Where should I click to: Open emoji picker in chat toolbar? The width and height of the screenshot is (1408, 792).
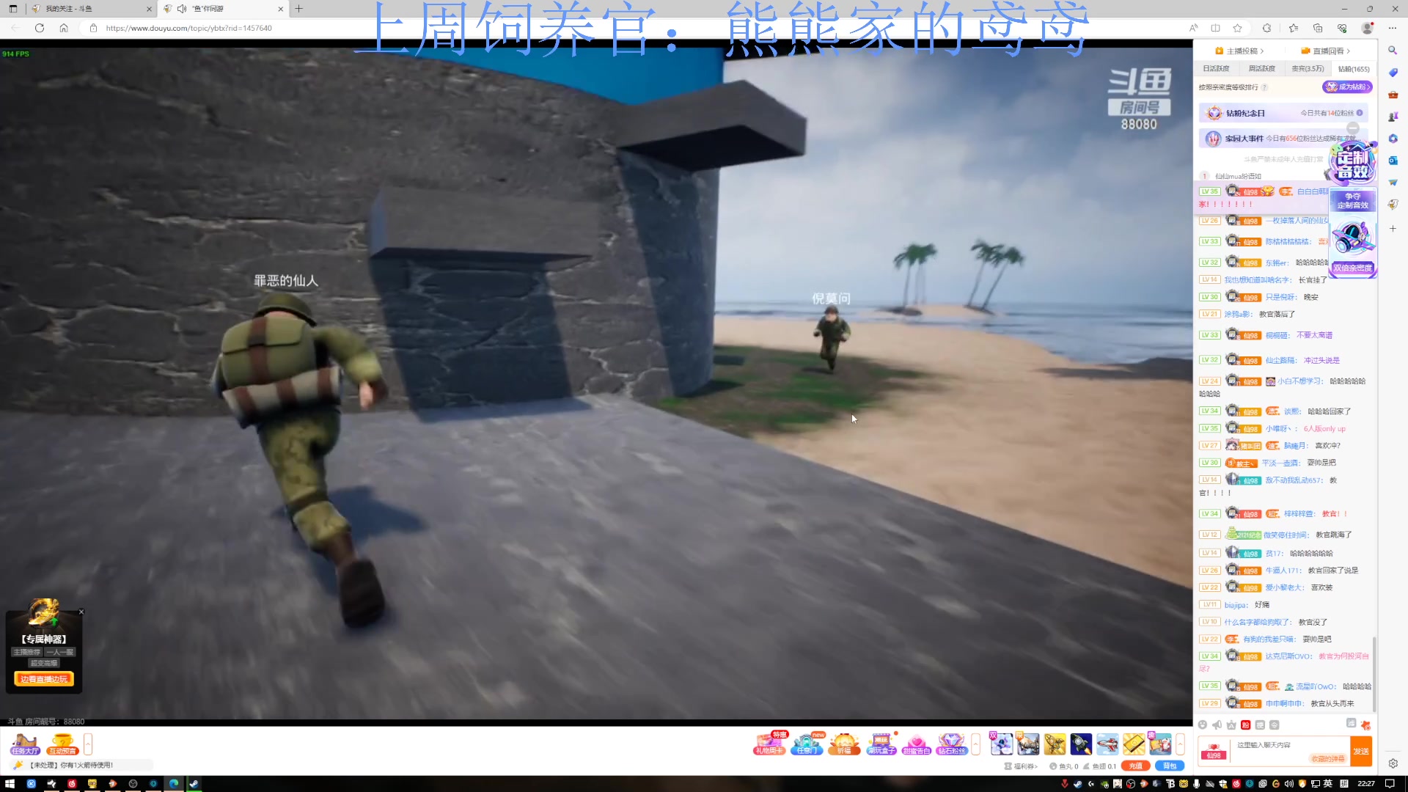pos(1203,725)
